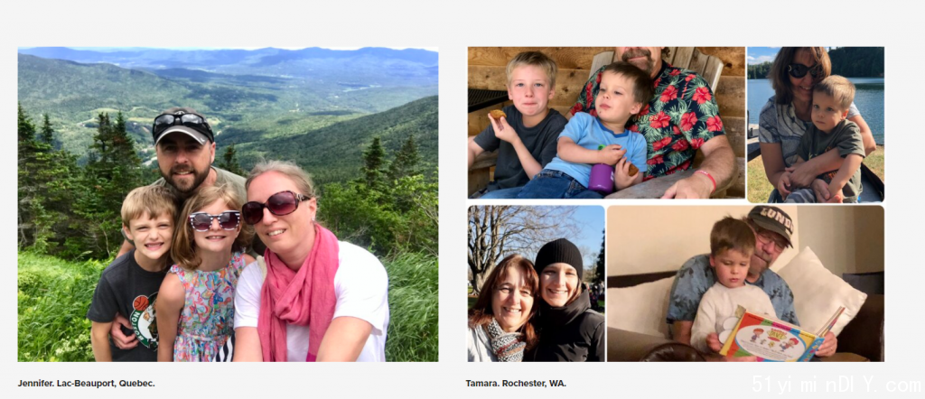Click the girl's star-patterned sunglasses

pos(214,220)
